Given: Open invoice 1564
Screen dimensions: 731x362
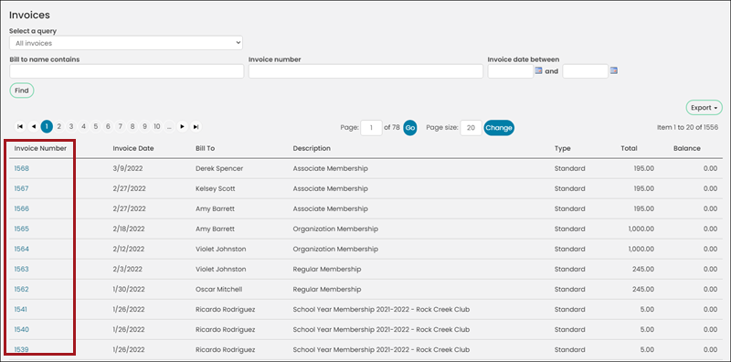Looking at the screenshot, I should click(21, 250).
